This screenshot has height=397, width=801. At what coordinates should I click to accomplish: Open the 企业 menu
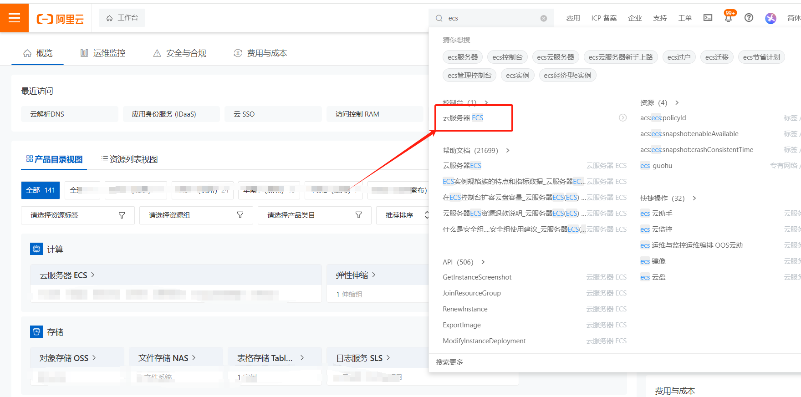pyautogui.click(x=635, y=18)
